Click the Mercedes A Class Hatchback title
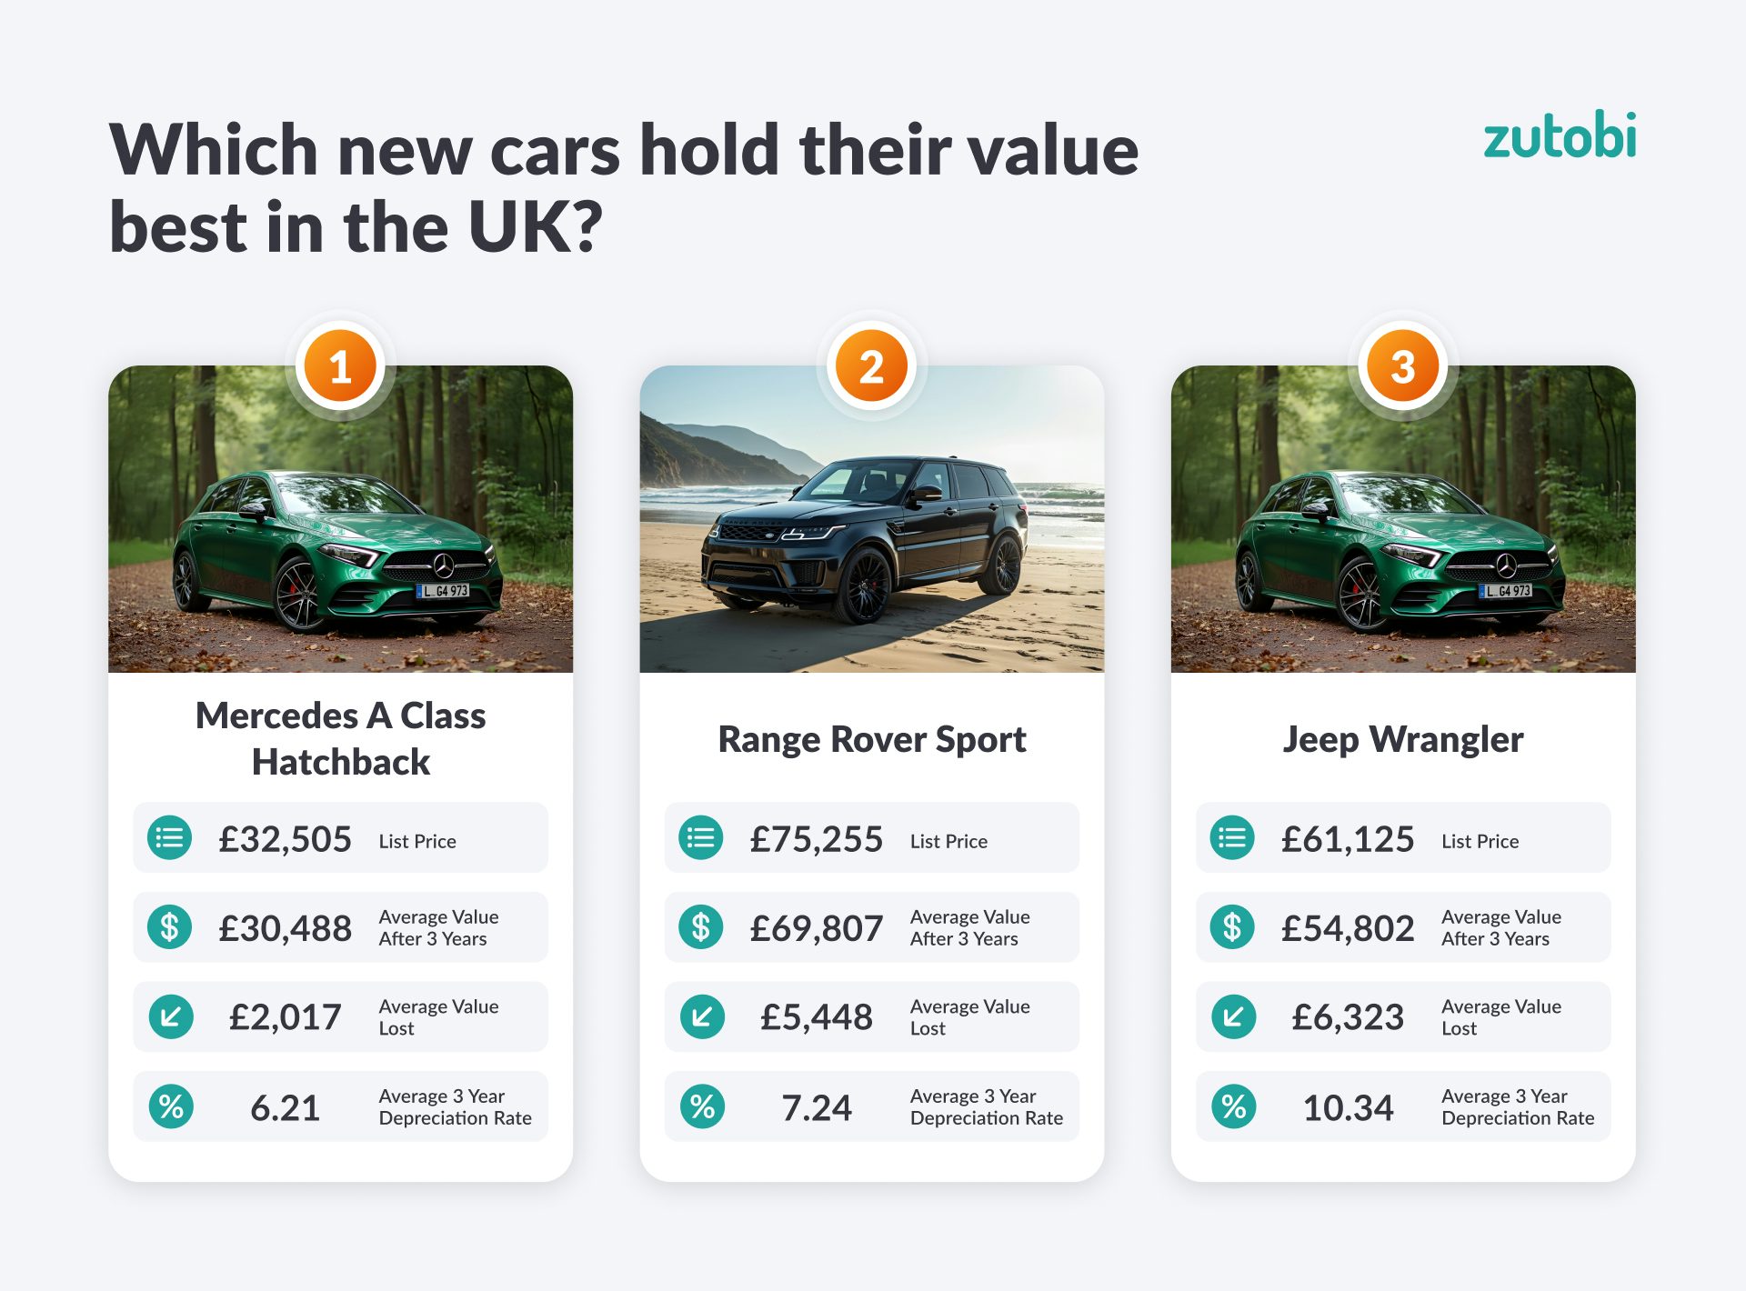Viewport: 1746px width, 1291px height. tap(340, 738)
